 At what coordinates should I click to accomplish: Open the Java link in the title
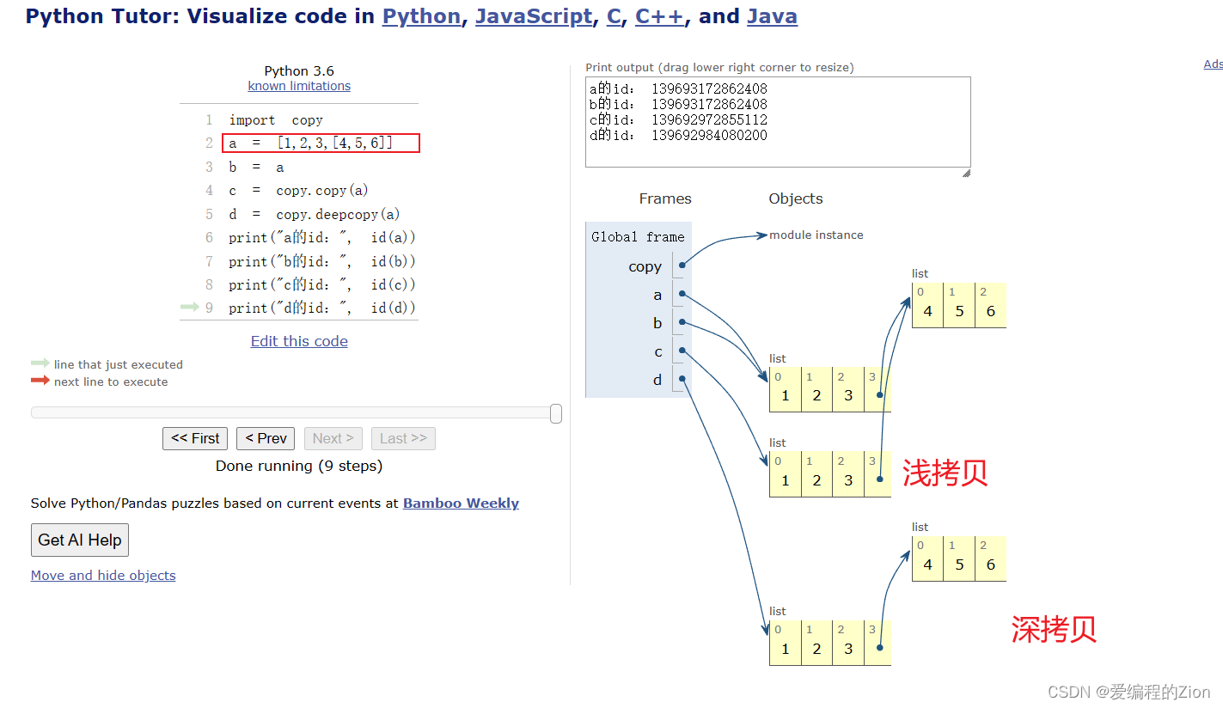772,16
